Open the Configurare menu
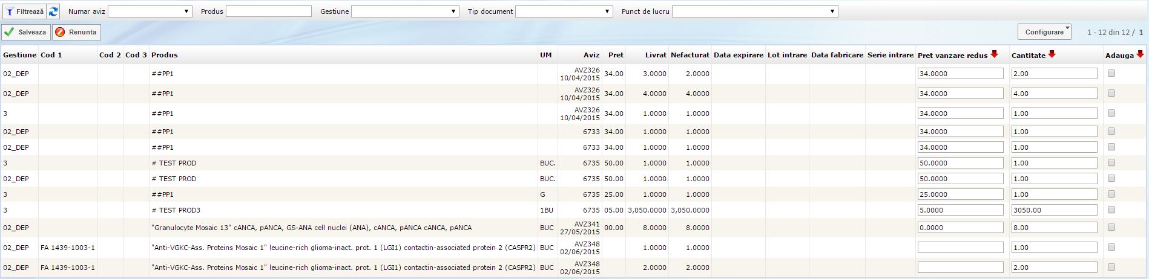1149x279 pixels. click(x=1044, y=32)
